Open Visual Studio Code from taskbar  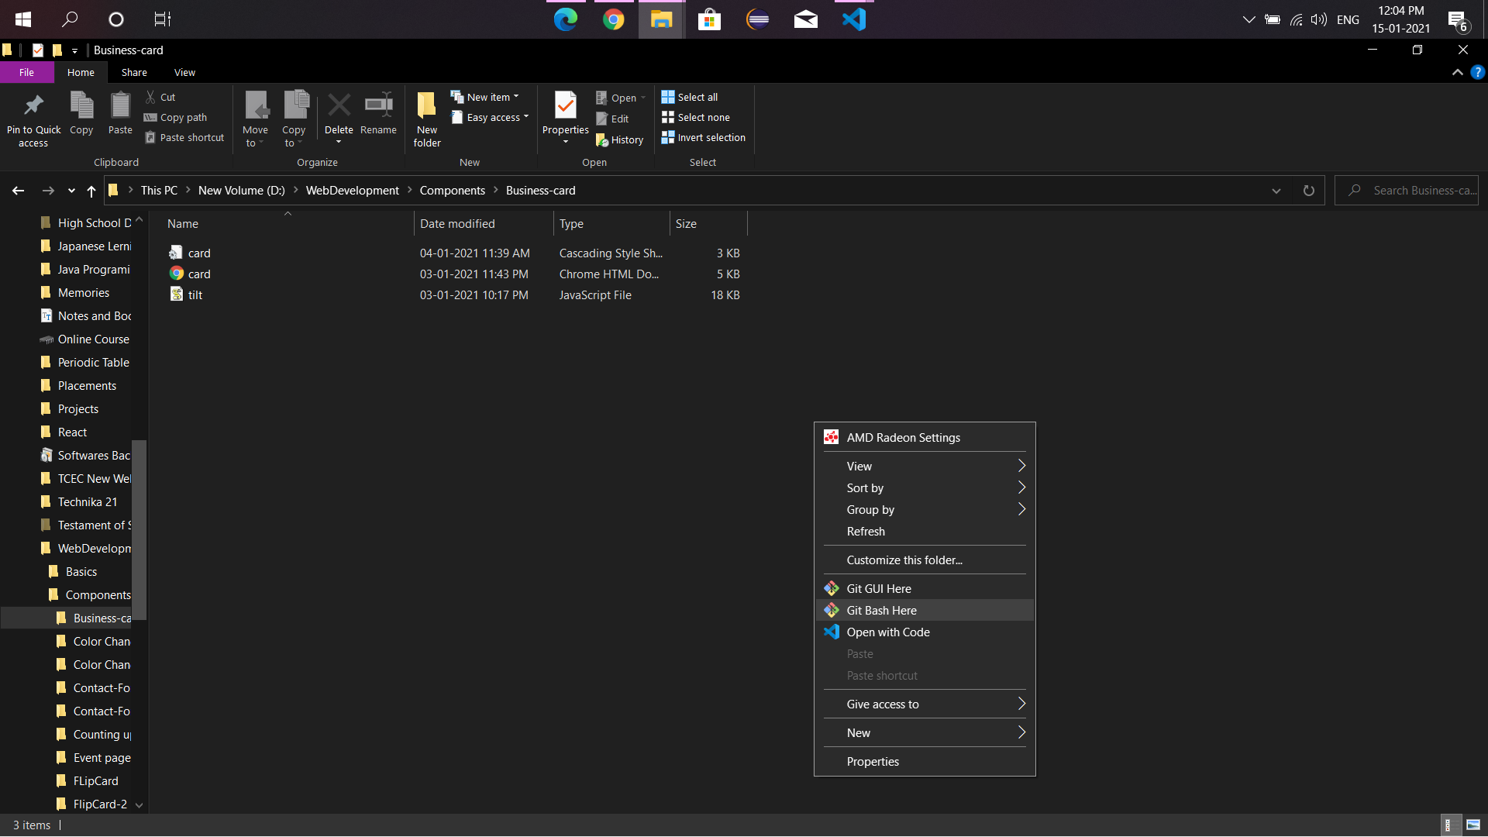coord(853,19)
